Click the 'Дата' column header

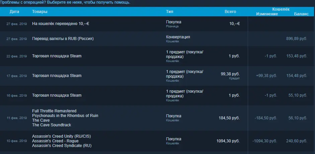14,12
